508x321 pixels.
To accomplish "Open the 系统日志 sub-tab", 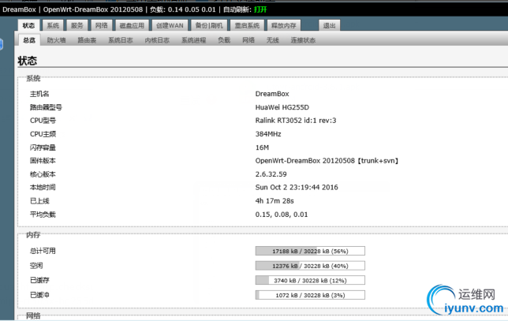I will (x=121, y=40).
